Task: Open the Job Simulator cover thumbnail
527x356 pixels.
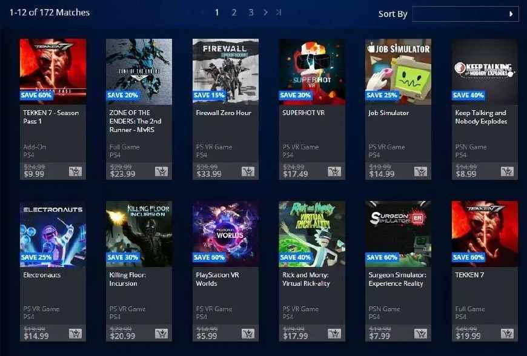Action: tap(398, 71)
